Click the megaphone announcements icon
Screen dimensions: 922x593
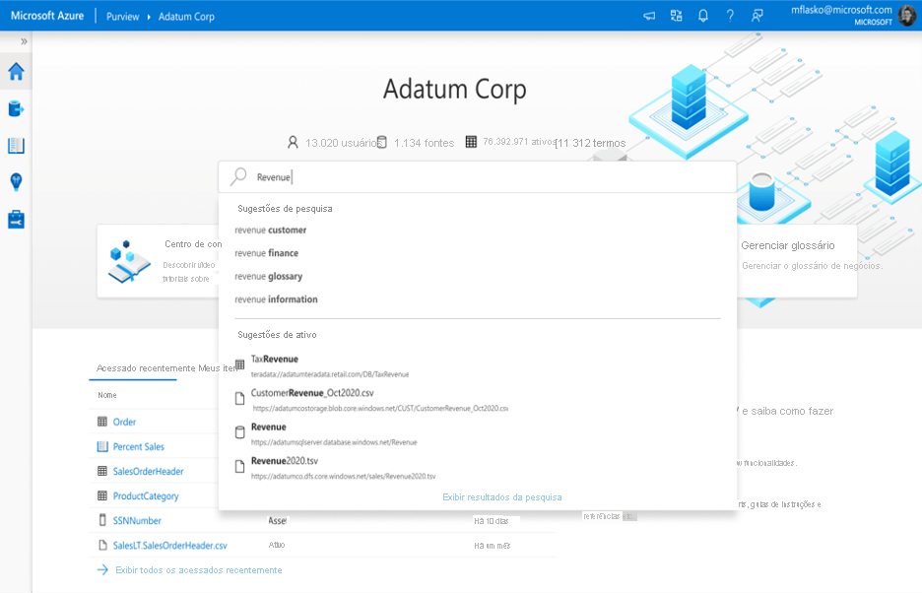[x=649, y=16]
